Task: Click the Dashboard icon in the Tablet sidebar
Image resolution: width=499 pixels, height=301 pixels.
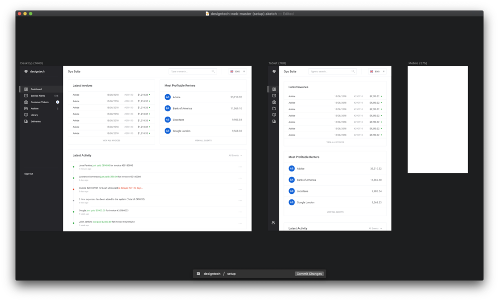Action: pos(273,89)
